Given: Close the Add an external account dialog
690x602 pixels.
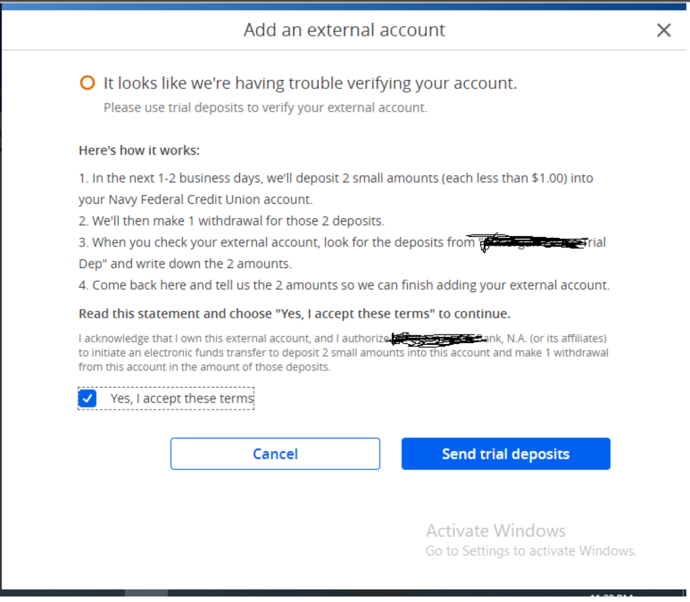Looking at the screenshot, I should point(663,30).
